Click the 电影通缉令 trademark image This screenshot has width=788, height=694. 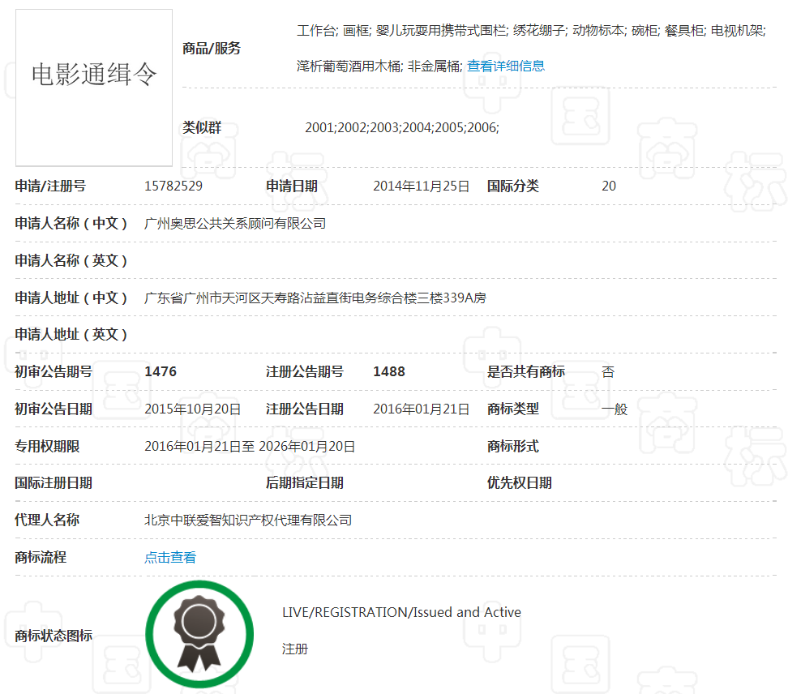pos(93,87)
